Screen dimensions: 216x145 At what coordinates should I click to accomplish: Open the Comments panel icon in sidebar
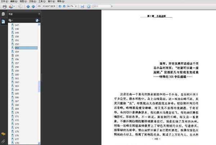click(3, 134)
